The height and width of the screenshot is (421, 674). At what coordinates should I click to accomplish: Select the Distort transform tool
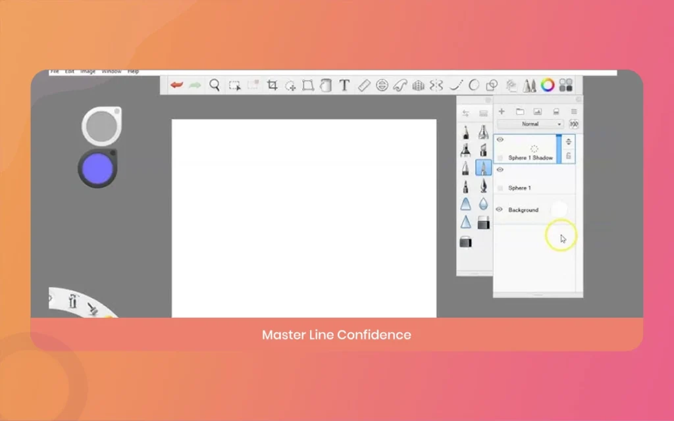point(308,85)
